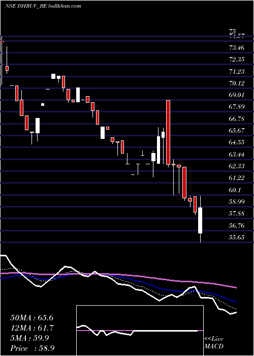The width and height of the screenshot is (254, 356).
Task: Click the 72.35 price axis label
Action: coord(237,60)
